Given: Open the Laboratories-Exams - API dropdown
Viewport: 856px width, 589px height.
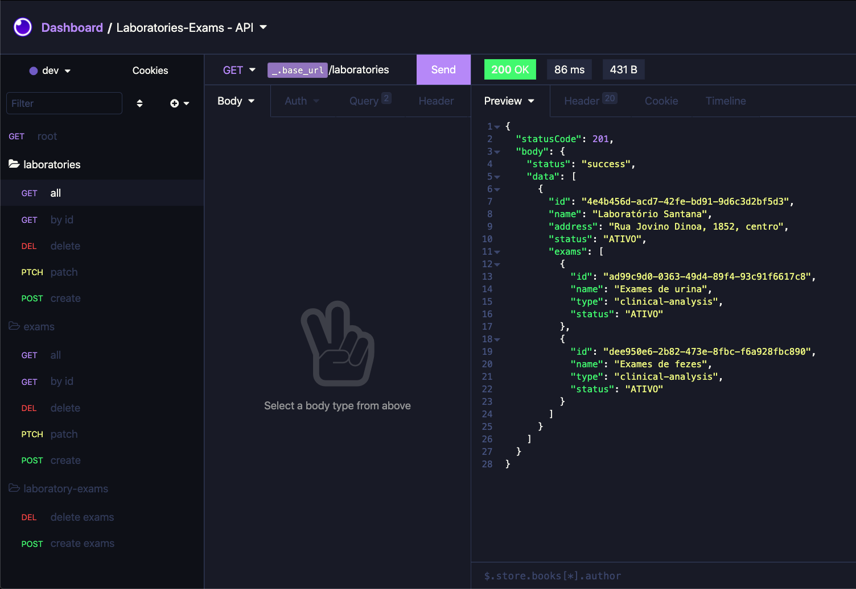Looking at the screenshot, I should coord(192,27).
